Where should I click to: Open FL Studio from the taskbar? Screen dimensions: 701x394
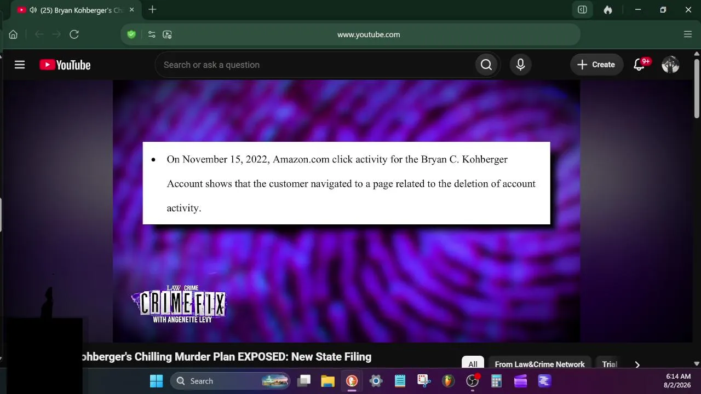click(x=448, y=381)
